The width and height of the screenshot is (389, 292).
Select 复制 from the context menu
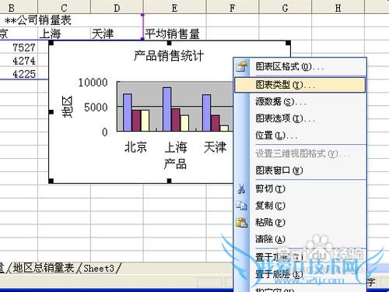point(300,206)
